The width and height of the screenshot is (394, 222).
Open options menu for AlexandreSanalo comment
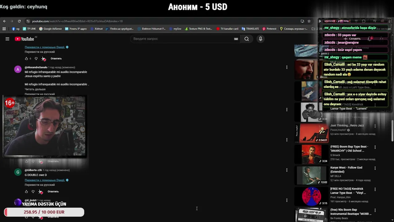(287, 67)
